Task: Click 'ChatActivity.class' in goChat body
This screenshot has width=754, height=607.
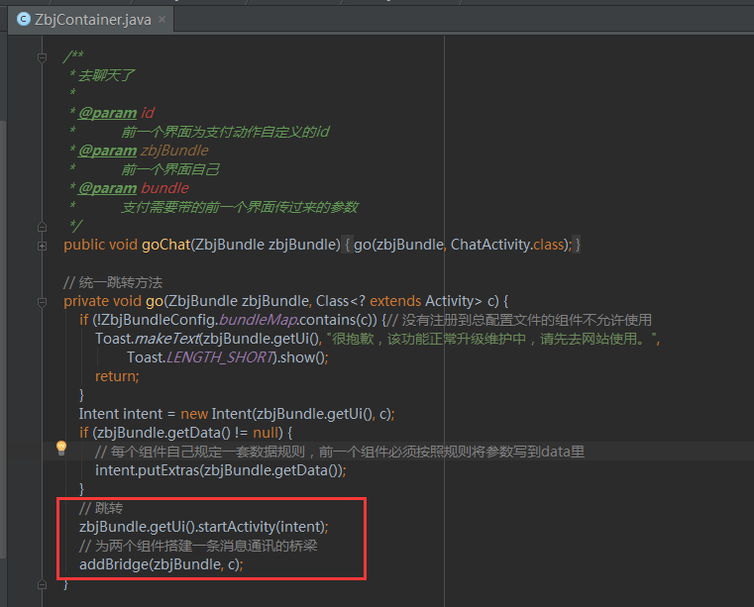Action: click(507, 245)
